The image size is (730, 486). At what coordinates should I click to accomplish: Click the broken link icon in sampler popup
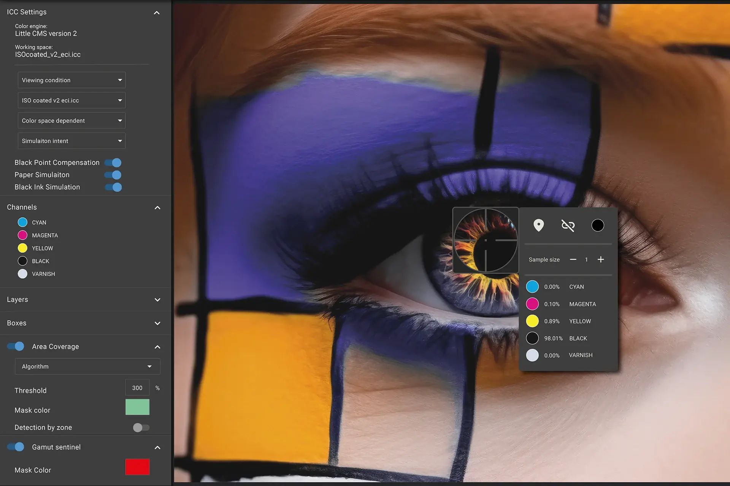[568, 226]
